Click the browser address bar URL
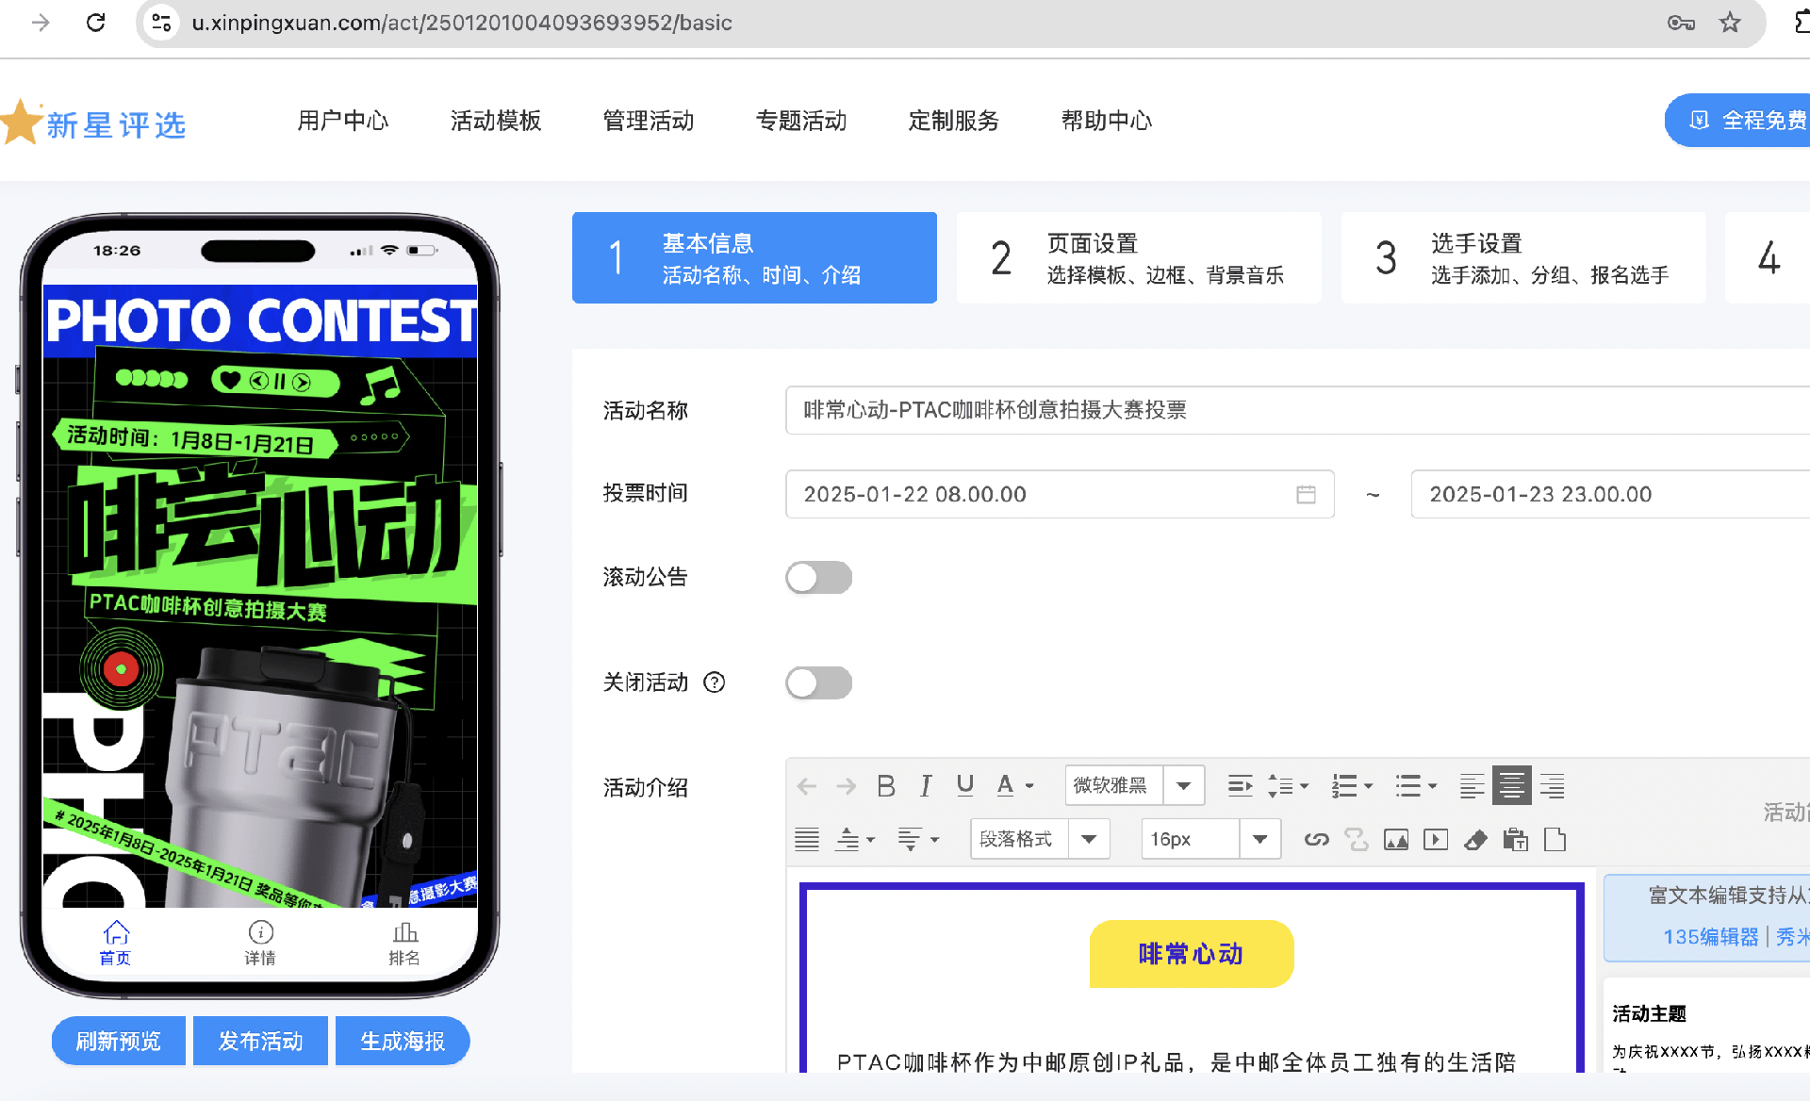The height and width of the screenshot is (1101, 1810). click(462, 23)
